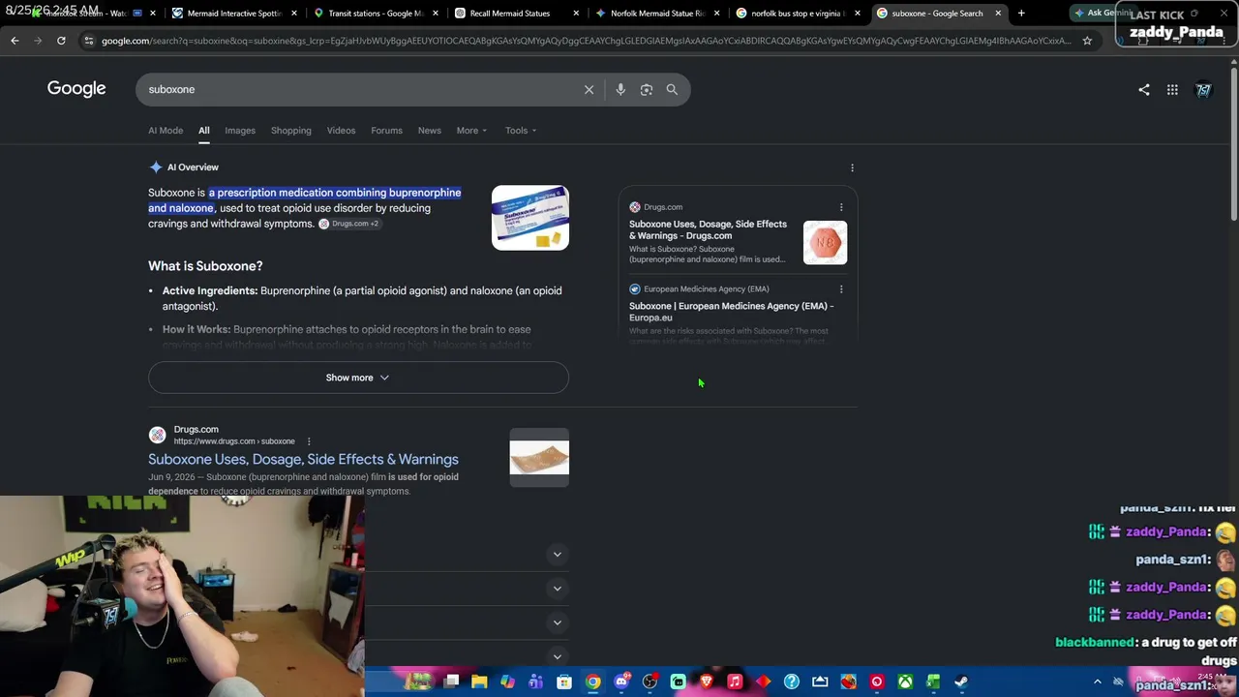Expand the third related question chevron
The image size is (1239, 697).
click(557, 622)
